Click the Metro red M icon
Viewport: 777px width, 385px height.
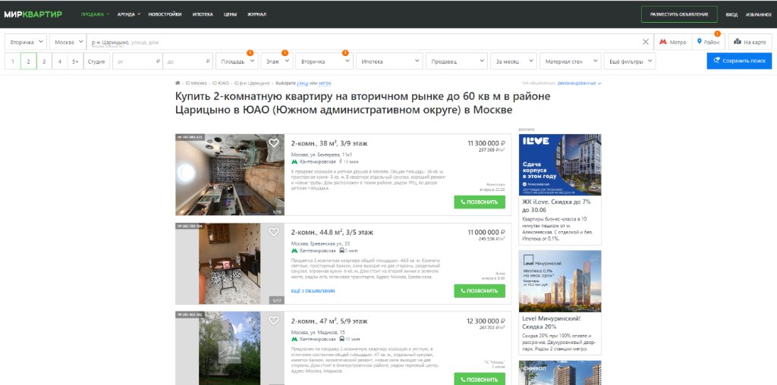(x=662, y=42)
